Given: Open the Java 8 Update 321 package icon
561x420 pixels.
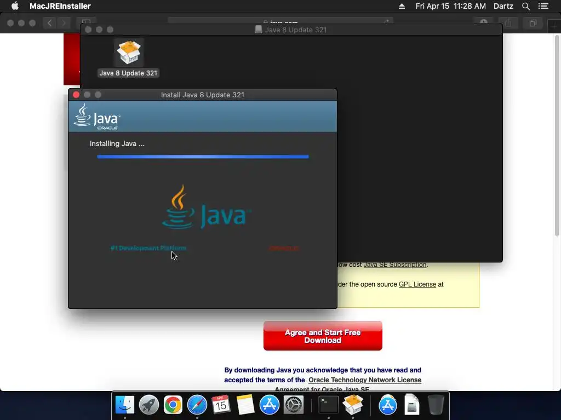Looking at the screenshot, I should pyautogui.click(x=128, y=52).
